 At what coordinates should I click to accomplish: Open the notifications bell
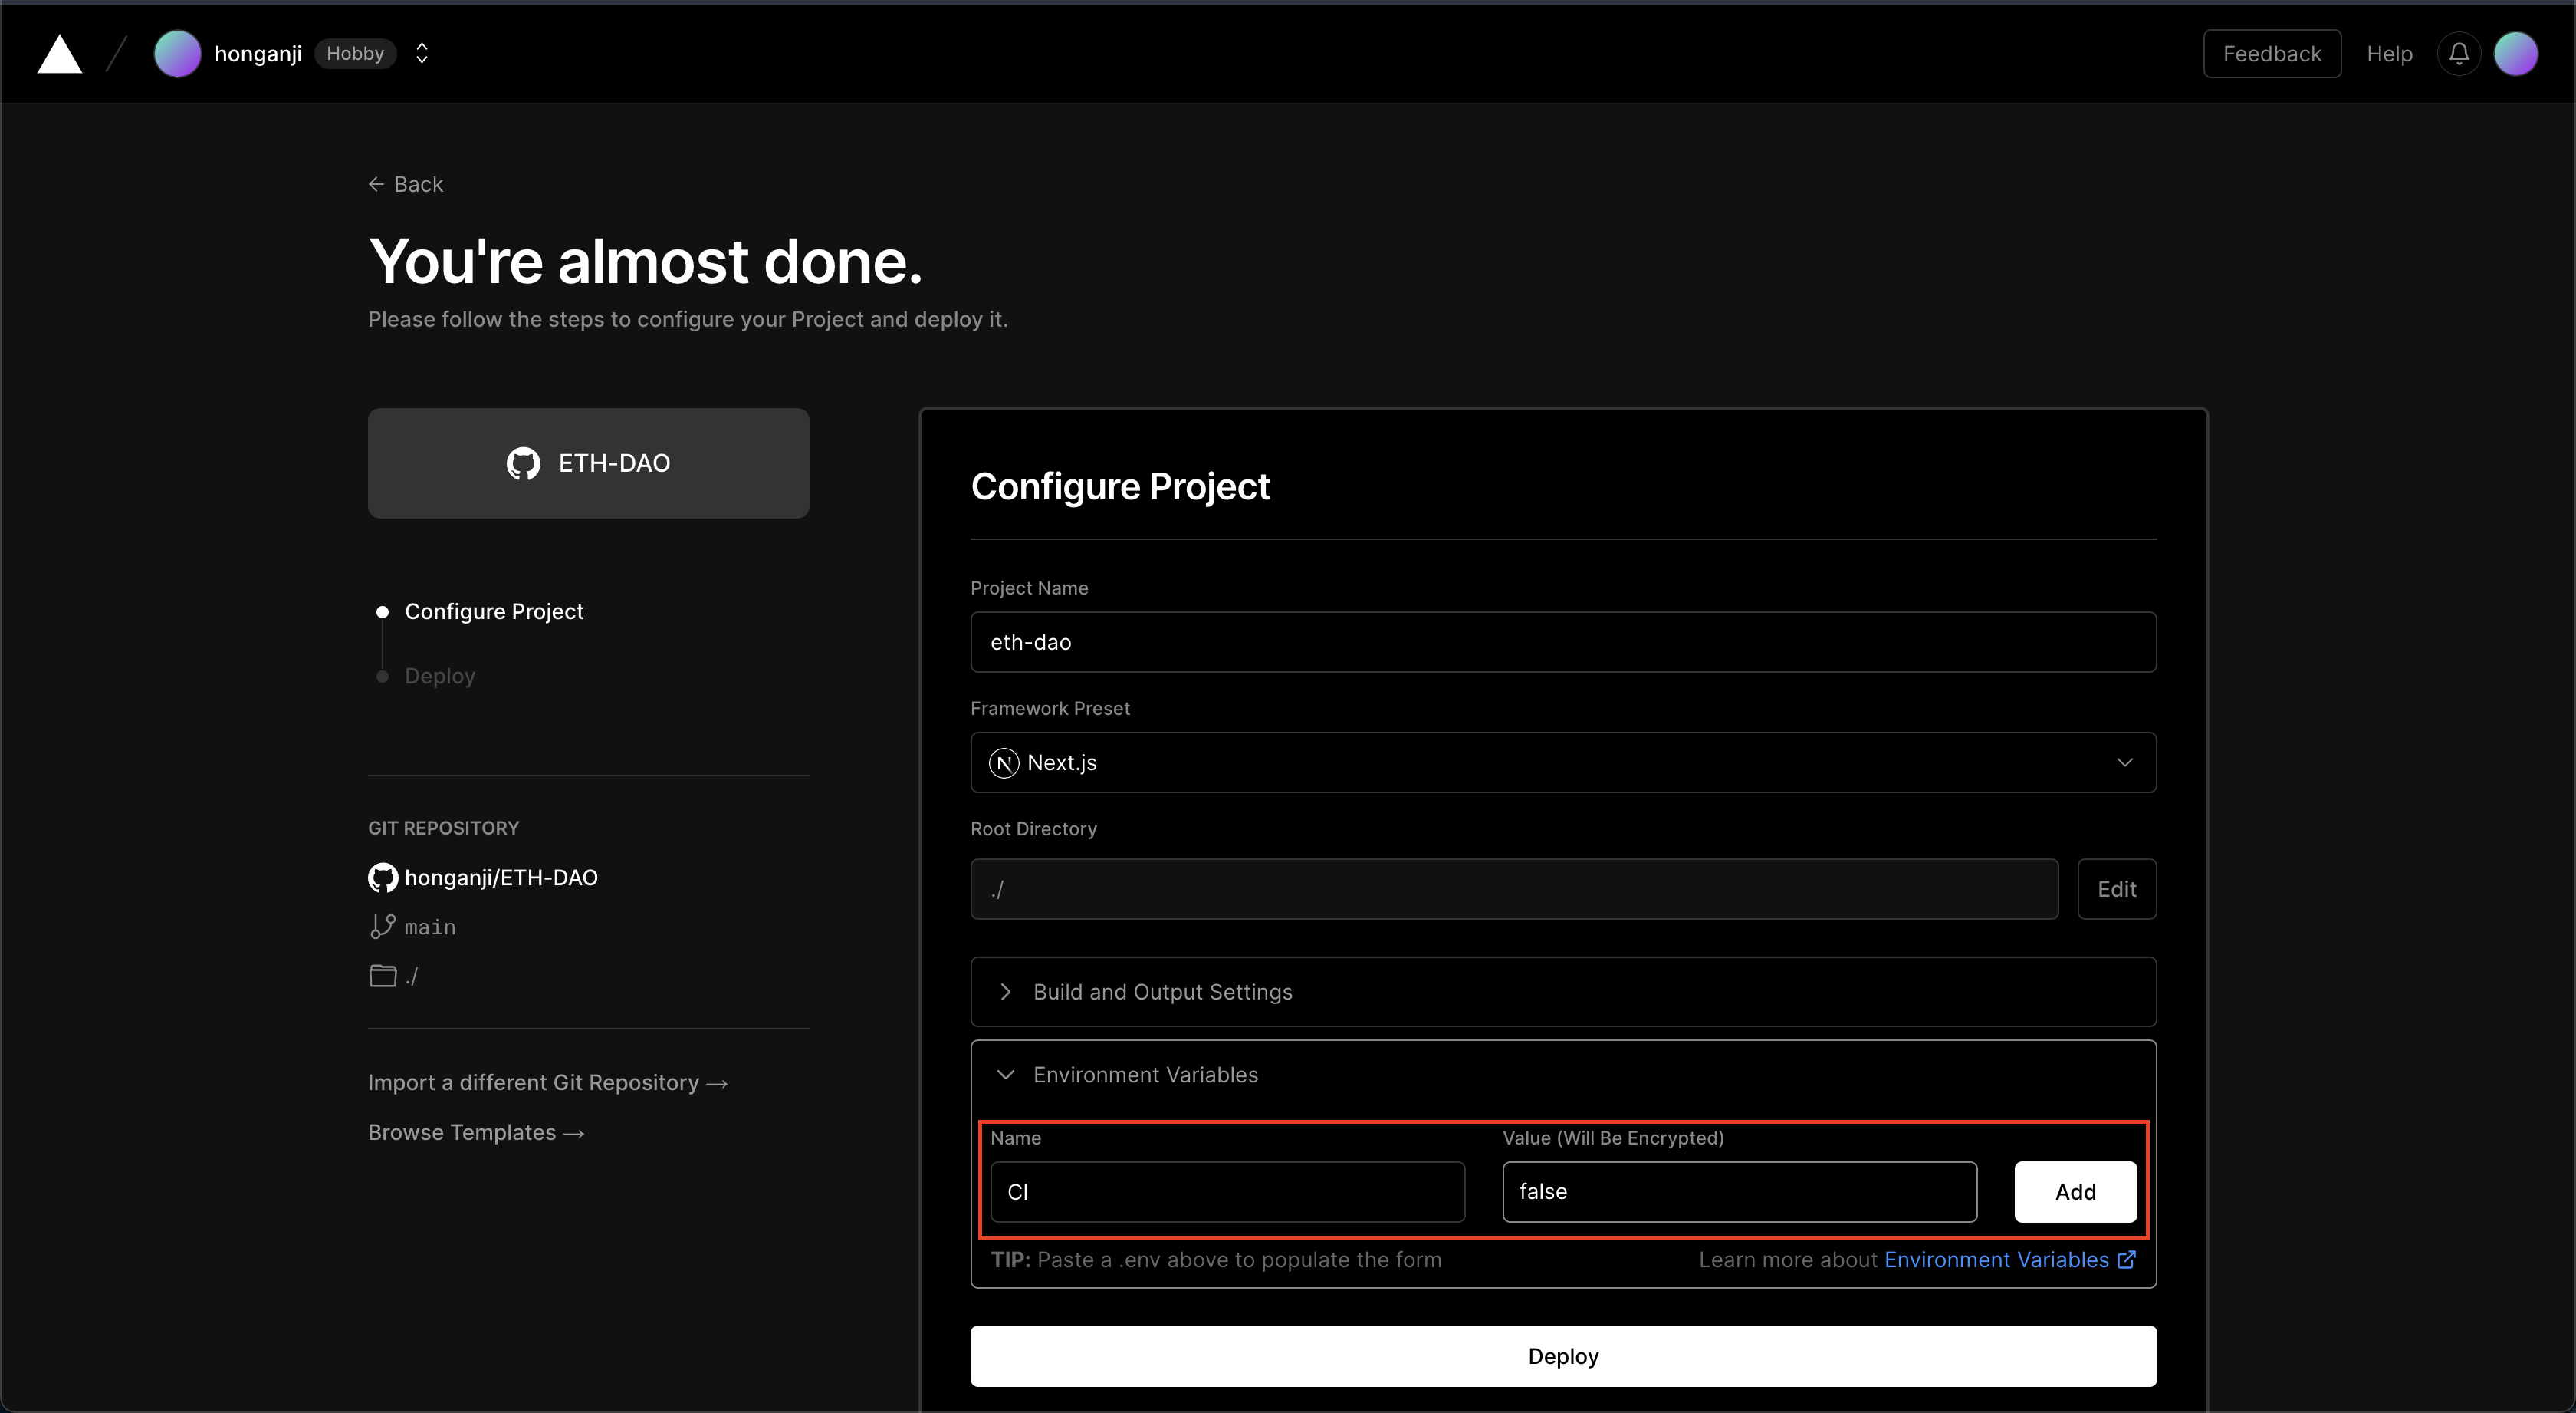coord(2459,54)
